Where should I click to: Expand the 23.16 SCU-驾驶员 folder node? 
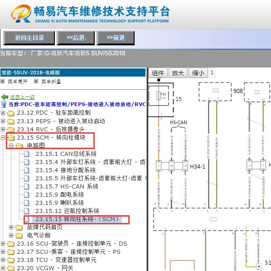(3, 243)
